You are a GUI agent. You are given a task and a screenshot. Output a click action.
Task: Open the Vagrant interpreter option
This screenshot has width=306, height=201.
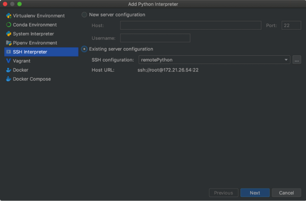click(41, 61)
